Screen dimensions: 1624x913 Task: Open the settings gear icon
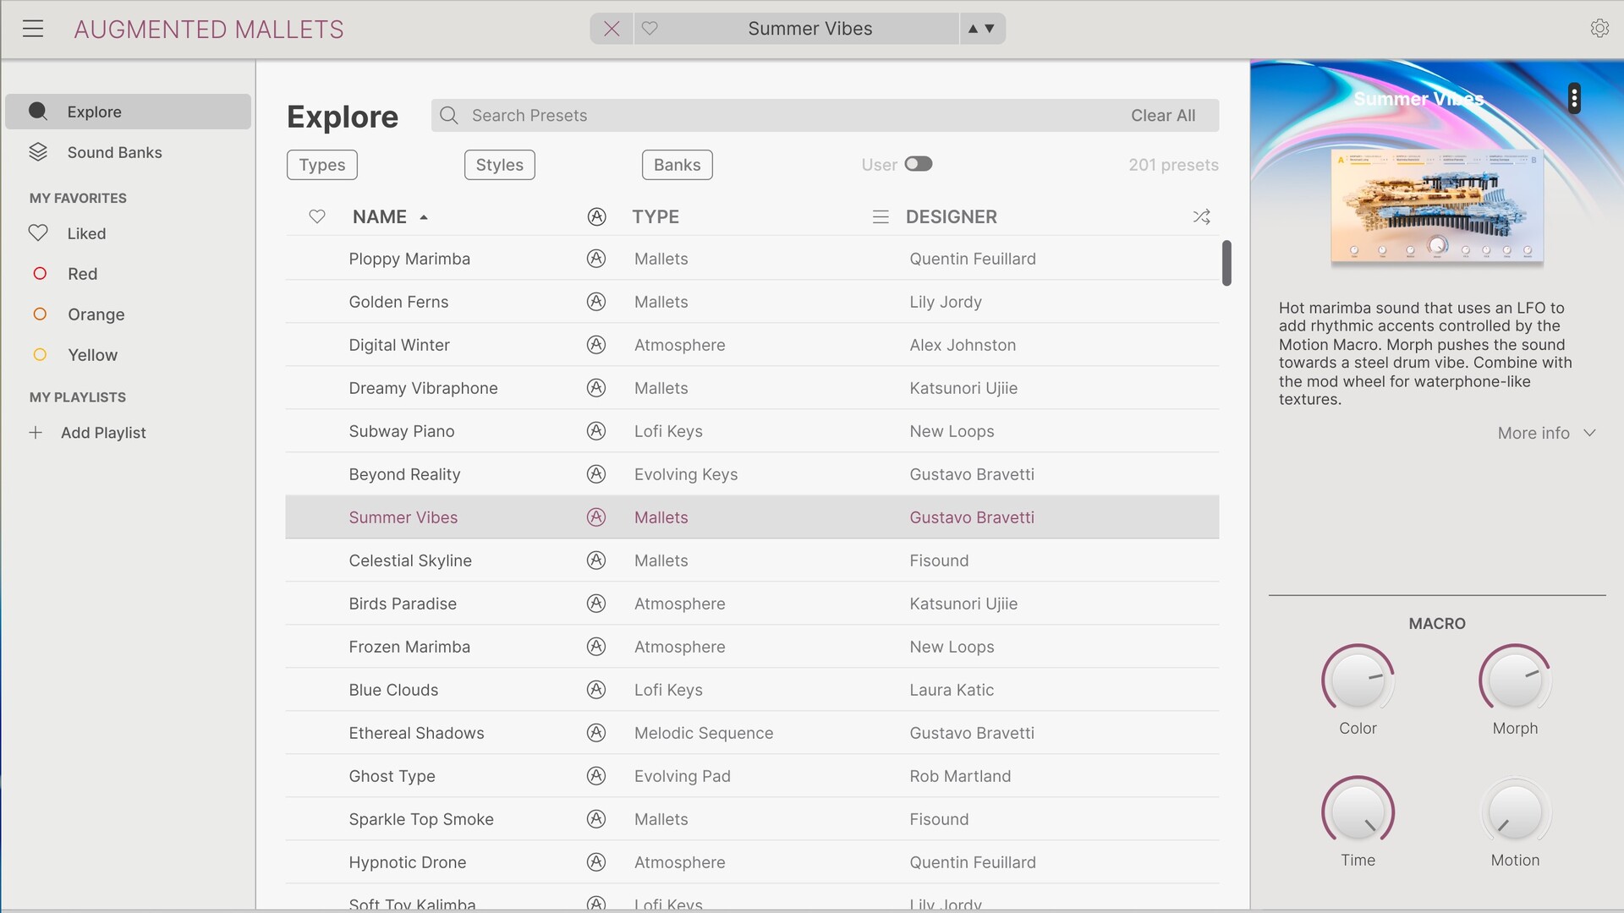[1599, 29]
